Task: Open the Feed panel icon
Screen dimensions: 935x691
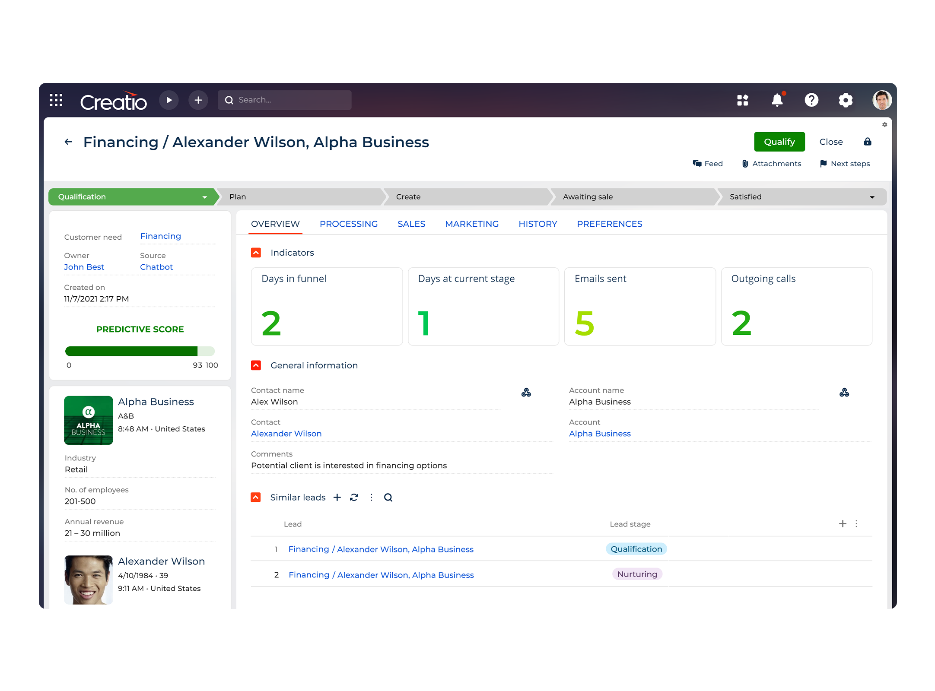Action: tap(697, 163)
